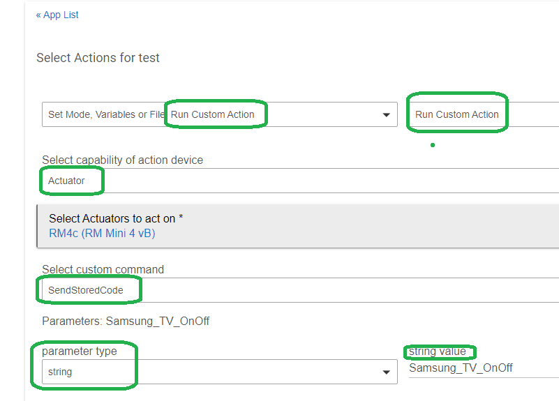Click the arrow on the first action dropdown
559x401 pixels.
coord(387,115)
